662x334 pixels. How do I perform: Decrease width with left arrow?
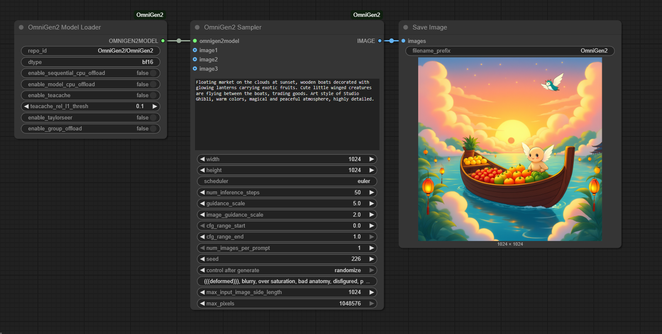pos(203,159)
